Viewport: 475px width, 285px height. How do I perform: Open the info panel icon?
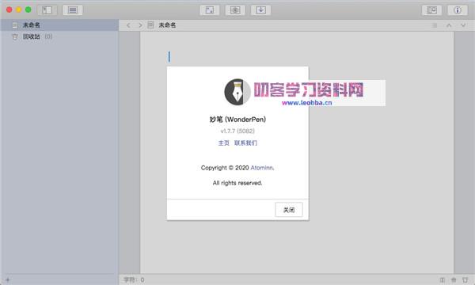tap(458, 10)
